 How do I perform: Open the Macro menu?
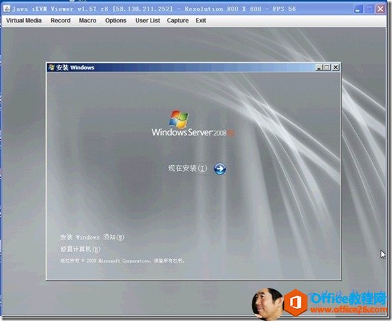click(88, 21)
